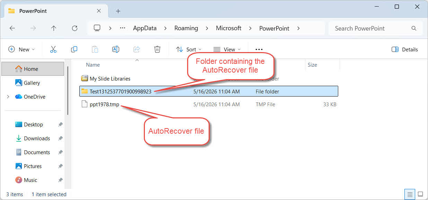Click the PowerPoint breadcrumb
Screen dimensions: 428x200
(274, 28)
